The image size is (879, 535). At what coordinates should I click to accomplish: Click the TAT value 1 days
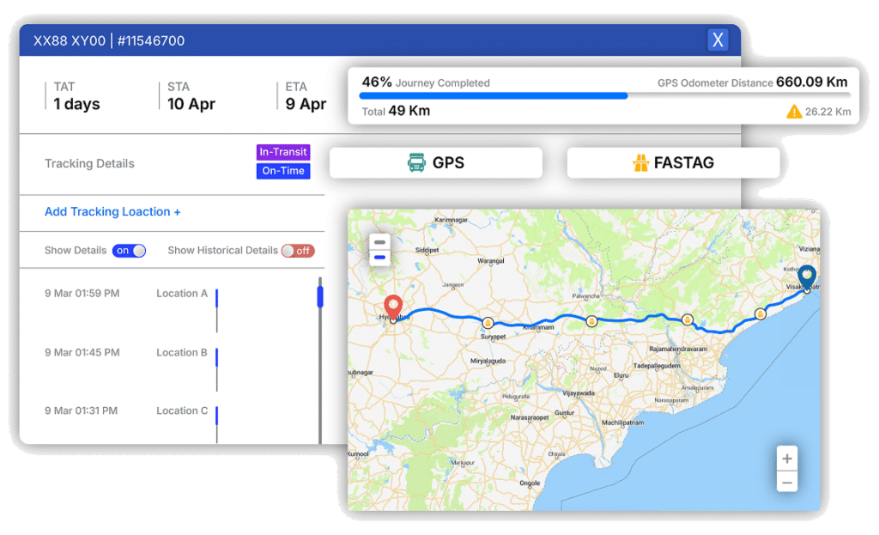click(x=76, y=104)
